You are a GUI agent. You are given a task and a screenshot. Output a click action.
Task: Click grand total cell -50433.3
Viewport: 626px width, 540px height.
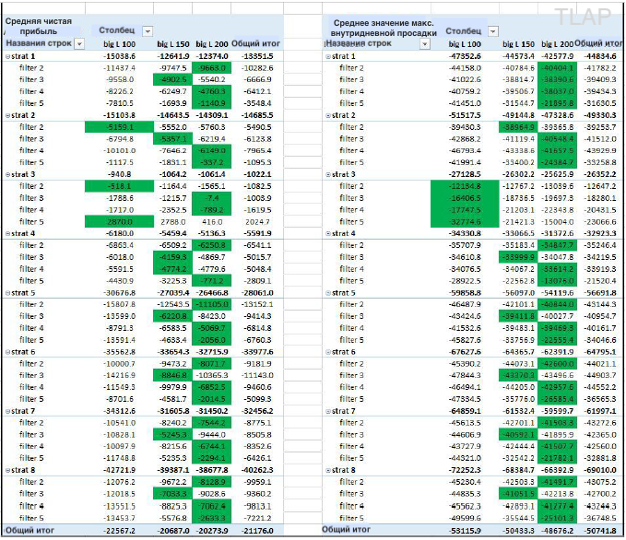pyautogui.click(x=518, y=531)
